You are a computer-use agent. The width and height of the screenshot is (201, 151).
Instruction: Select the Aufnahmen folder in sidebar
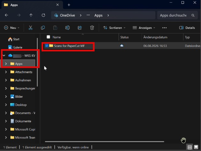21,80
